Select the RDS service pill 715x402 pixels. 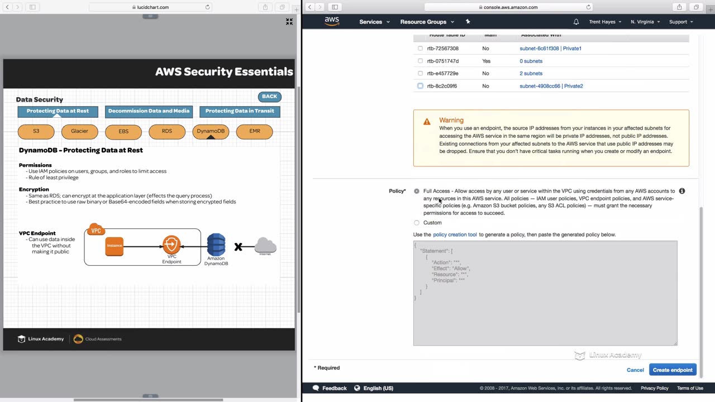(x=167, y=131)
